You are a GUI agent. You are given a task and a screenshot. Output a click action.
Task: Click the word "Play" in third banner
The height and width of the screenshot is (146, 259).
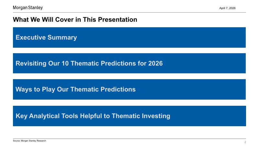(48, 89)
